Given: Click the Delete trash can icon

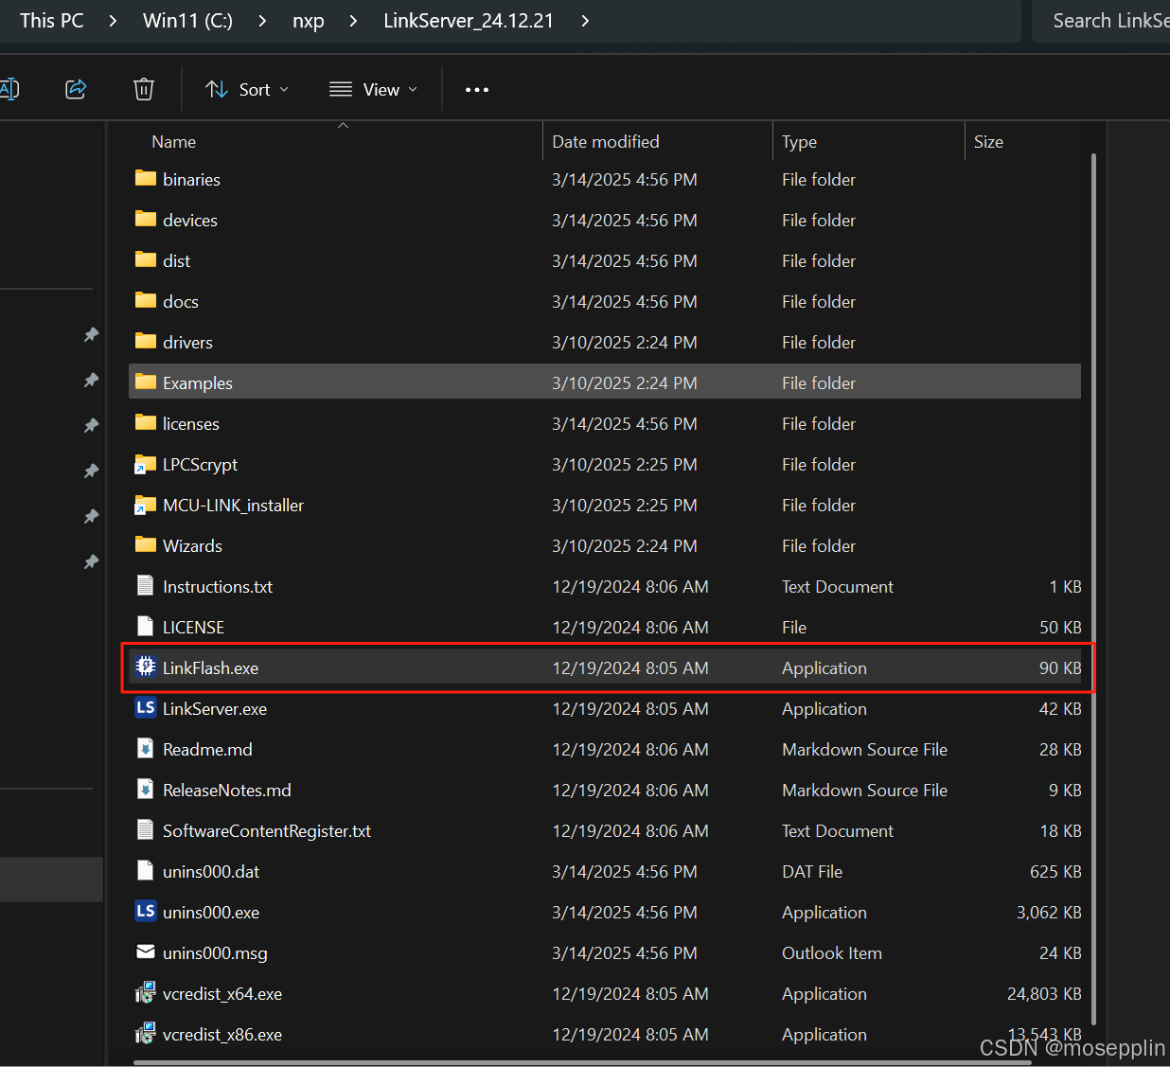Looking at the screenshot, I should [x=144, y=89].
